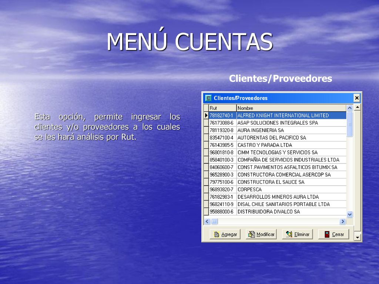Click the grid's vertical scrollbar thumb
This screenshot has width=379, height=284.
[x=349, y=124]
